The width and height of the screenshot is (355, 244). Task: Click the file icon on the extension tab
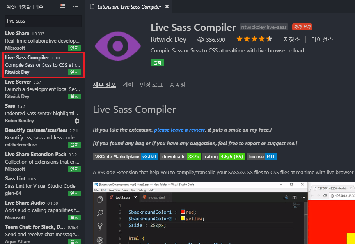[x=92, y=6]
